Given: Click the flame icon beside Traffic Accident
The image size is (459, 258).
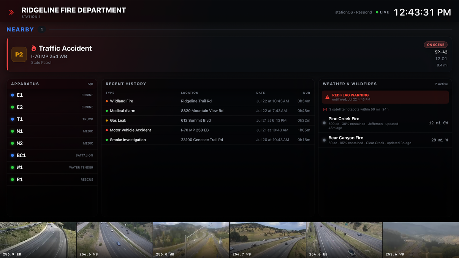Looking at the screenshot, I should tap(34, 48).
